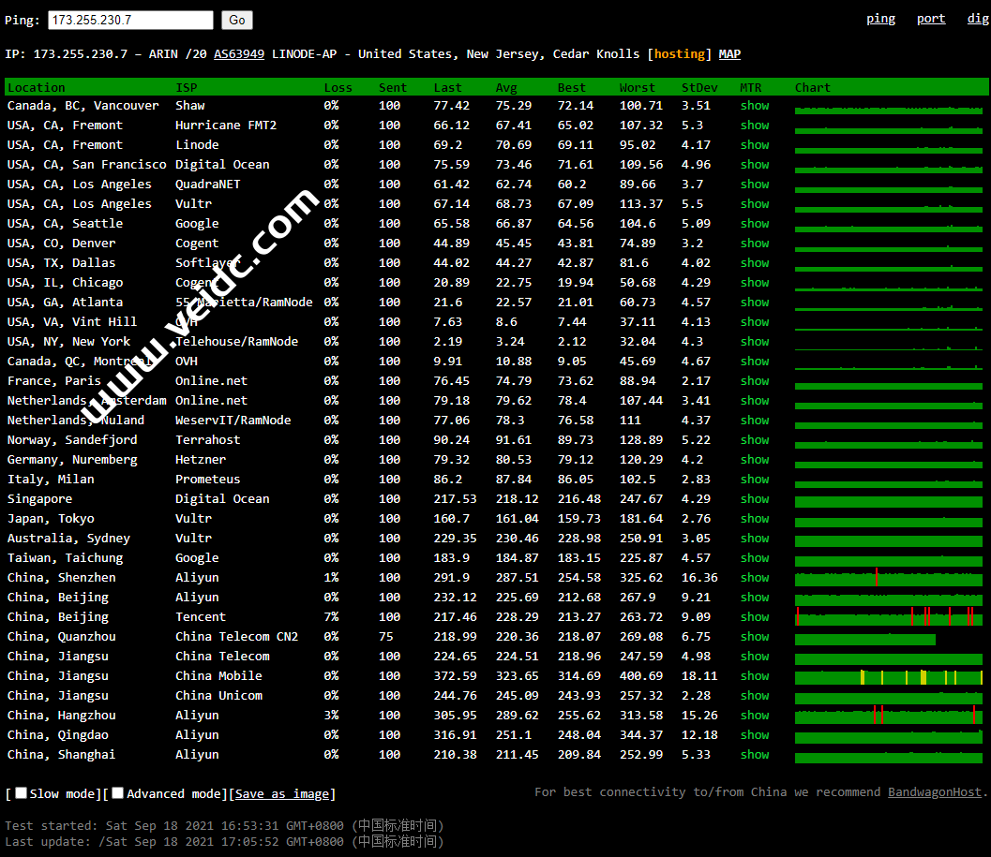This screenshot has width=991, height=857.
Task: Open the AS63949 link
Action: point(239,54)
